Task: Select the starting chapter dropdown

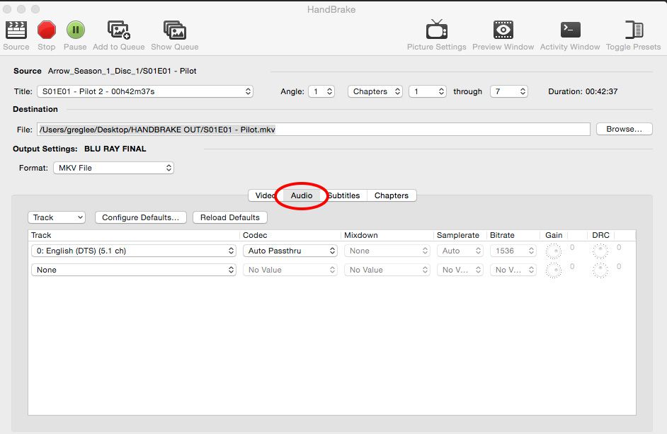Action: tap(428, 91)
